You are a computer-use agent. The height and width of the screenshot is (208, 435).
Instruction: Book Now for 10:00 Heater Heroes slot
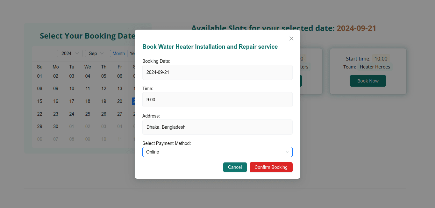[x=367, y=81]
